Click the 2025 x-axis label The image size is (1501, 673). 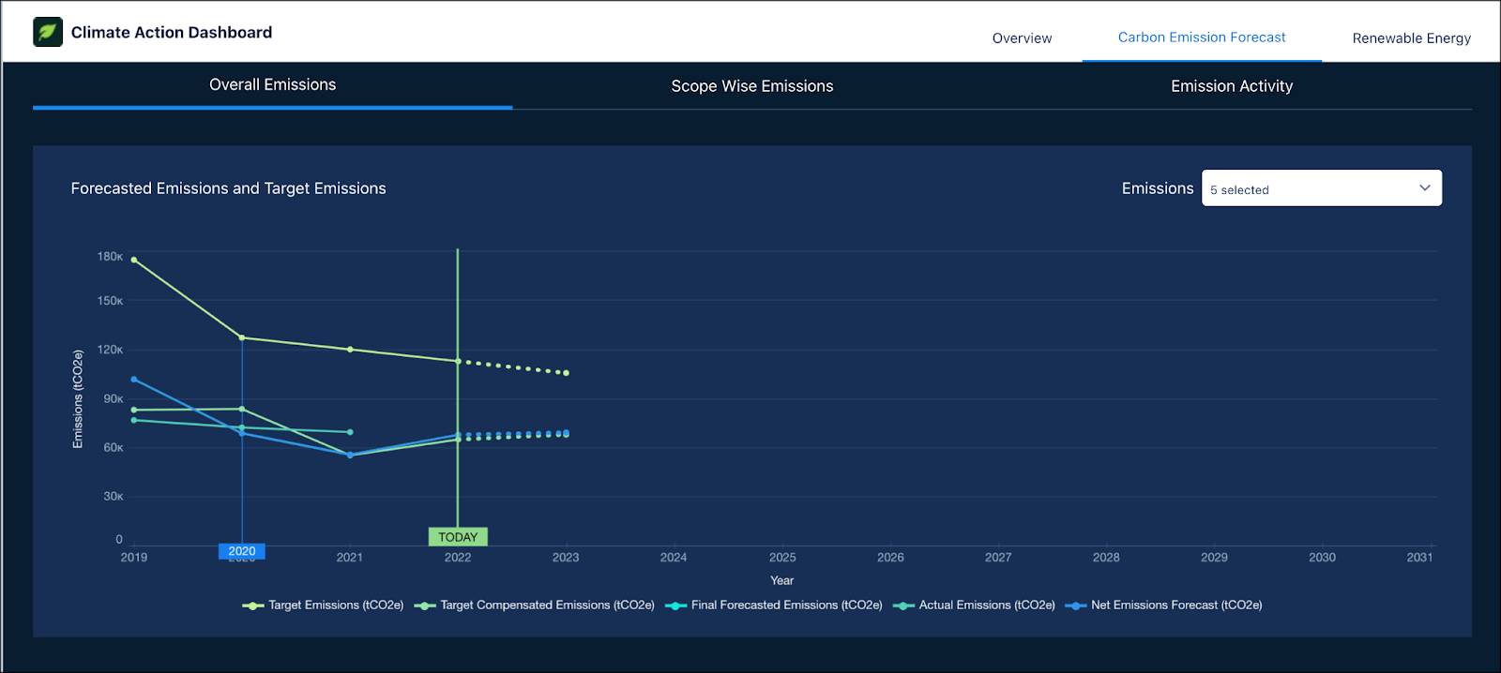click(x=782, y=558)
